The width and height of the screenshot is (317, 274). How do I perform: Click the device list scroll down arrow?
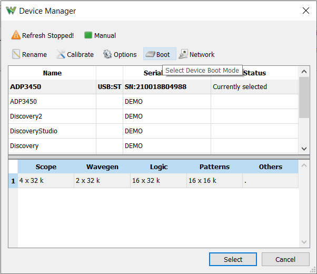pos(304,149)
